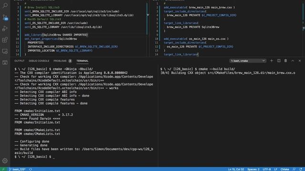This screenshot has height=171, width=305.
Task: Click 'set_target_properties(Sqlite3Brew' in left editor
Action: (x=51, y=39)
